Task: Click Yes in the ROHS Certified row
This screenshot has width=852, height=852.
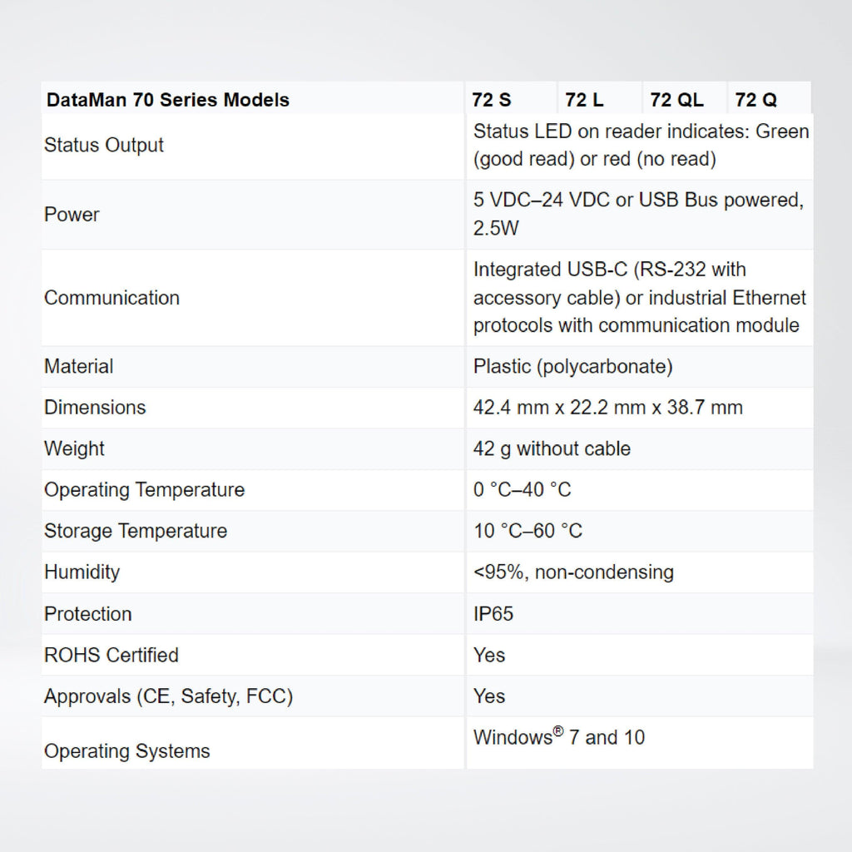Action: pos(489,655)
